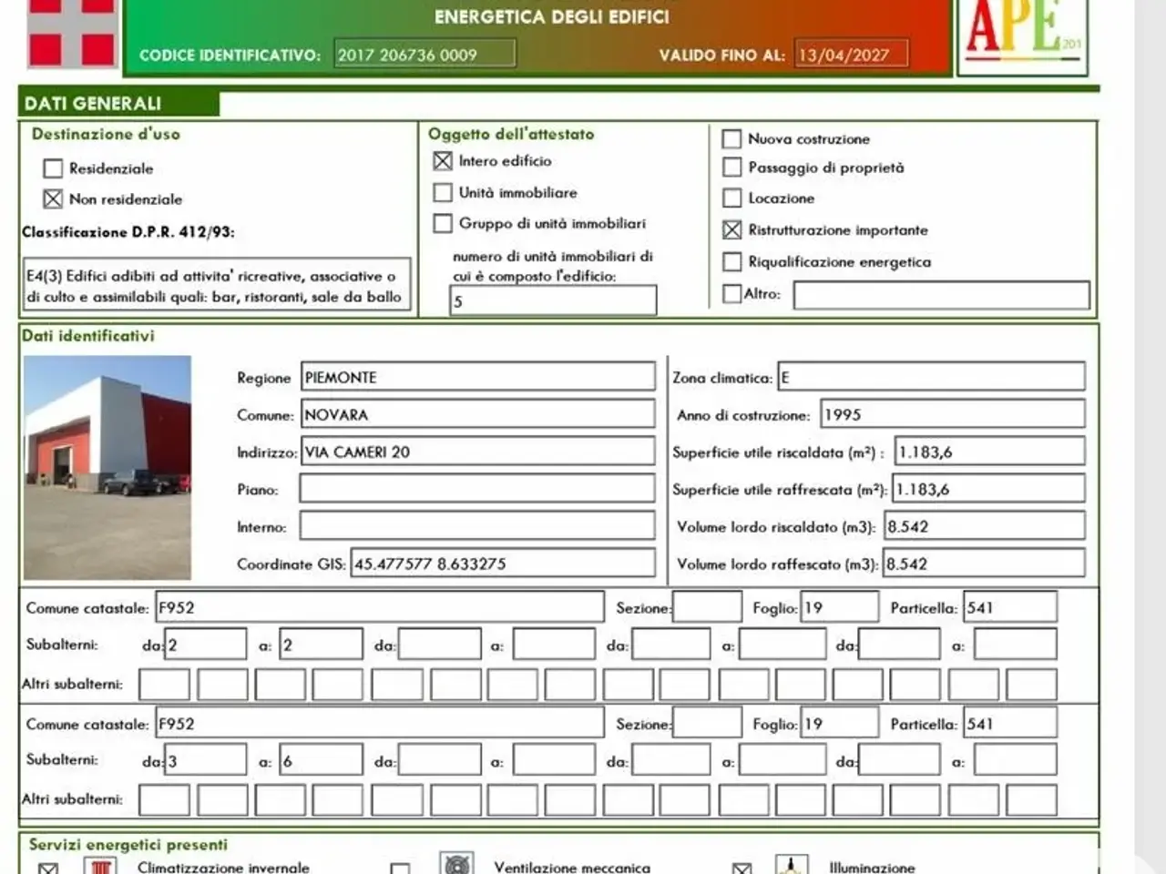Click the Anno di costruzione field
This screenshot has width=1166, height=874.
tap(953, 414)
